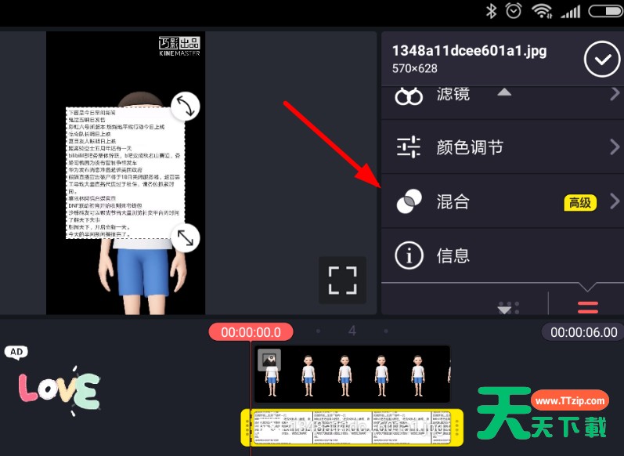This screenshot has height=456, width=624.
Task: Click the 信息 info circle icon
Action: (409, 255)
